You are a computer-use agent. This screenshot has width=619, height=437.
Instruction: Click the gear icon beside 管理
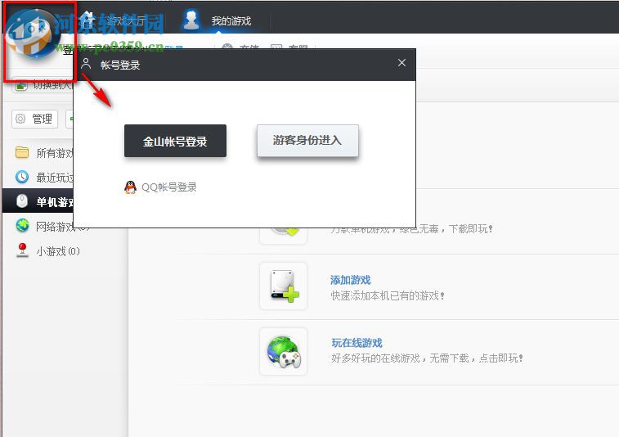pyautogui.click(x=20, y=119)
